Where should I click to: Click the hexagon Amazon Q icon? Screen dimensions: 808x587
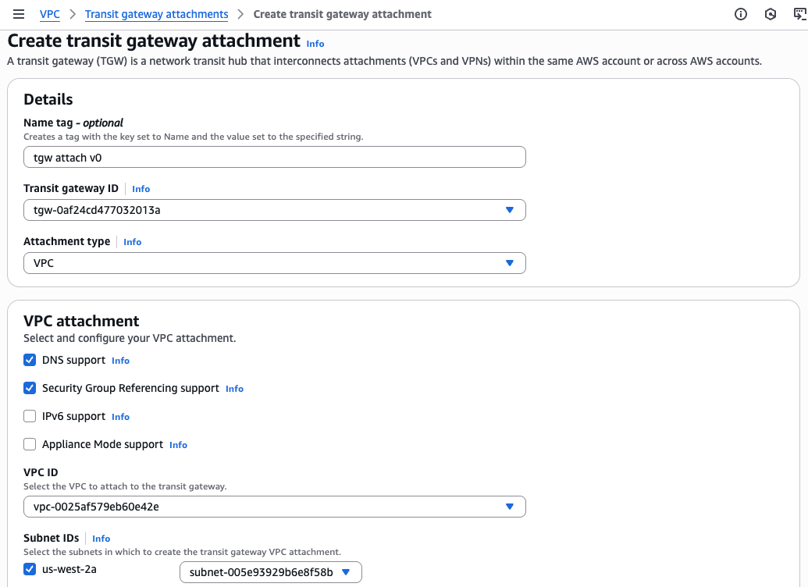coord(771,14)
